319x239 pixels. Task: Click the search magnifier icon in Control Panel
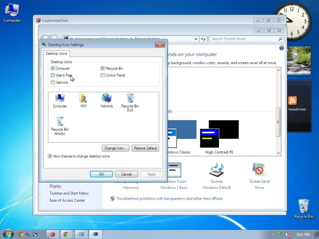[x=281, y=39]
